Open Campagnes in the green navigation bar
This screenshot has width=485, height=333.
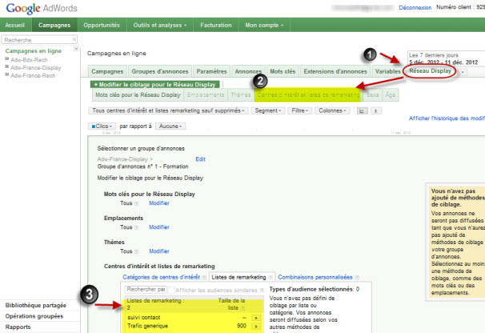[x=54, y=25]
